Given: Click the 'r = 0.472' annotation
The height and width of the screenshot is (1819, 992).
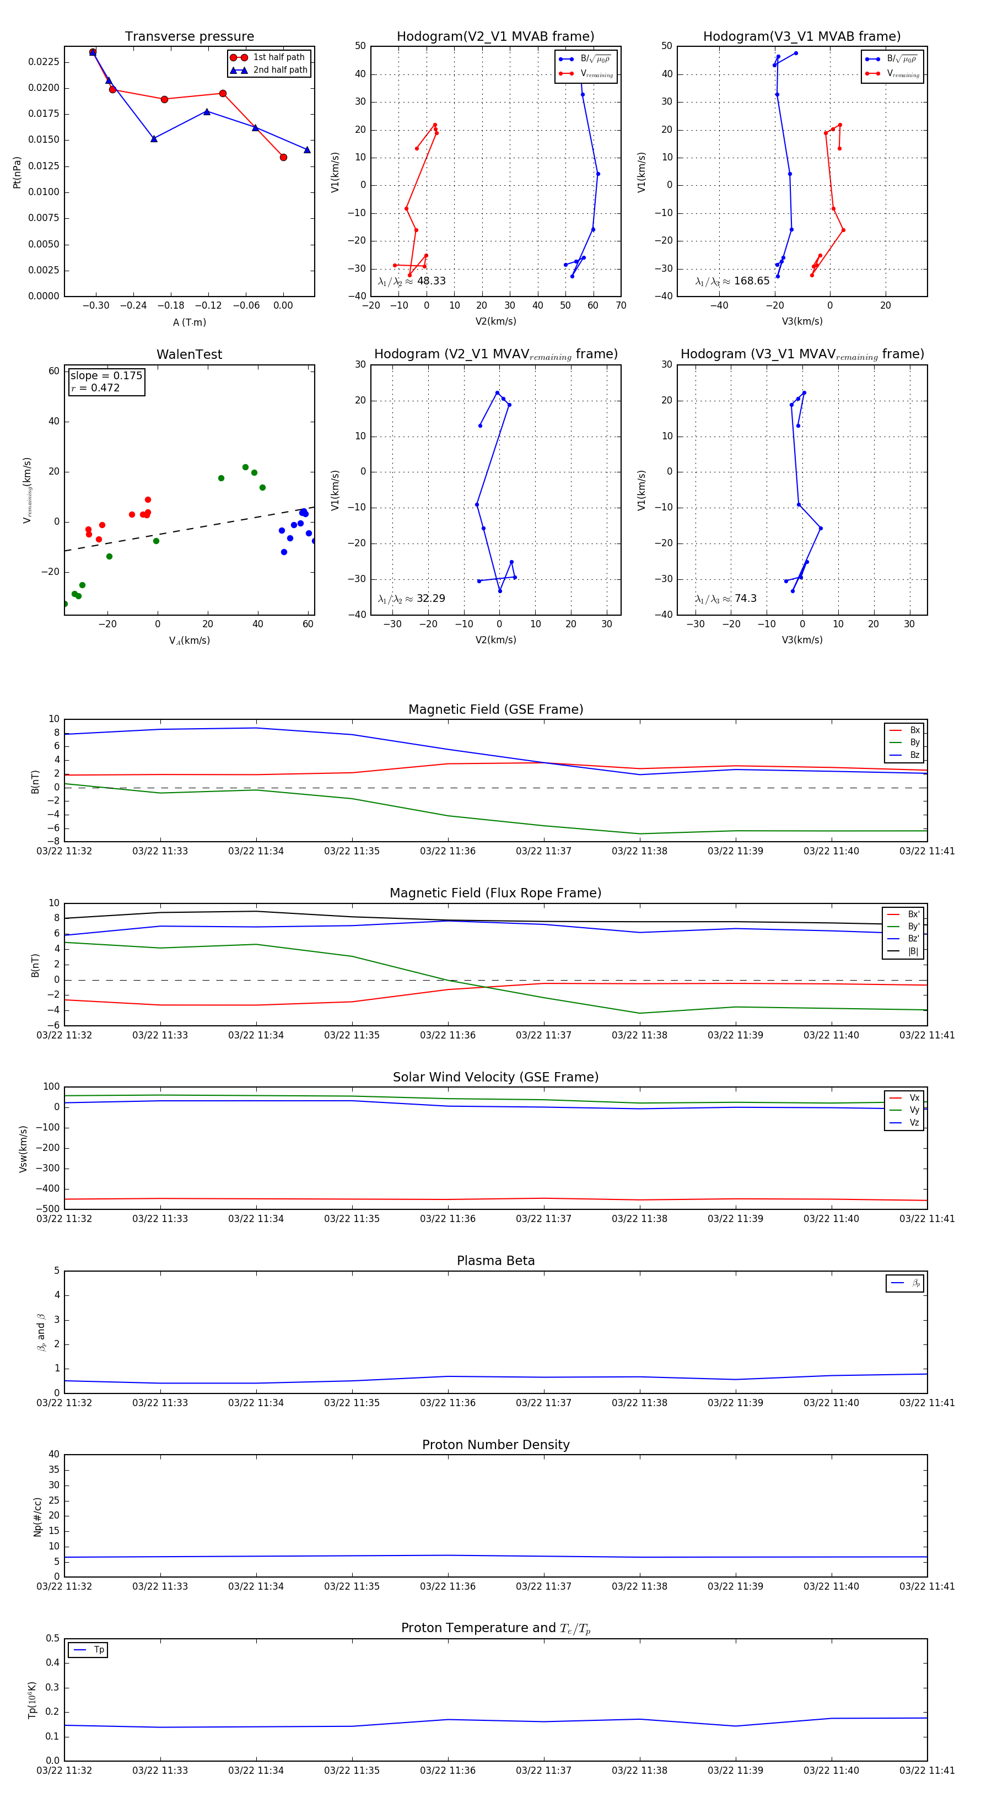Looking at the screenshot, I should click(95, 388).
